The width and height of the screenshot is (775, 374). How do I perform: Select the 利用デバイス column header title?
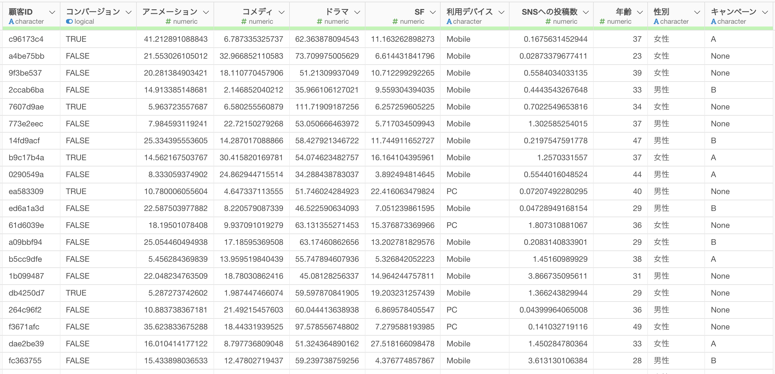pyautogui.click(x=470, y=12)
